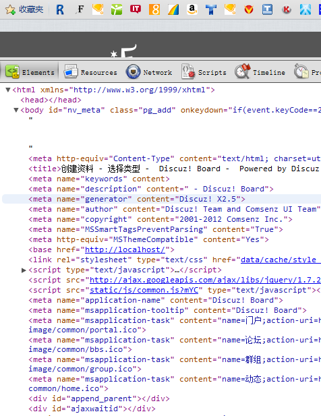This screenshot has height=416, width=321.
Task: Select the msapplication-task name=门户 row
Action: [175, 325]
